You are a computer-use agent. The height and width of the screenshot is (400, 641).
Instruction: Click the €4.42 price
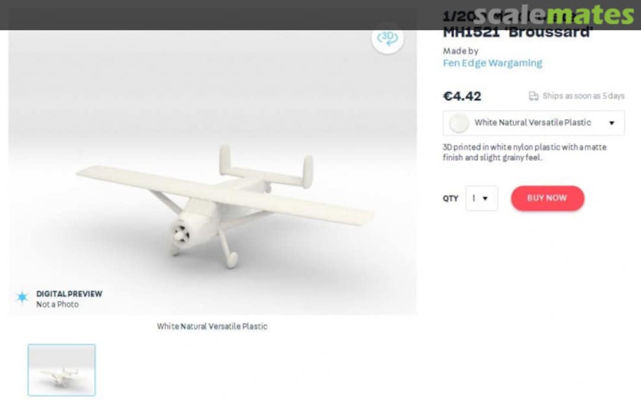coord(462,96)
